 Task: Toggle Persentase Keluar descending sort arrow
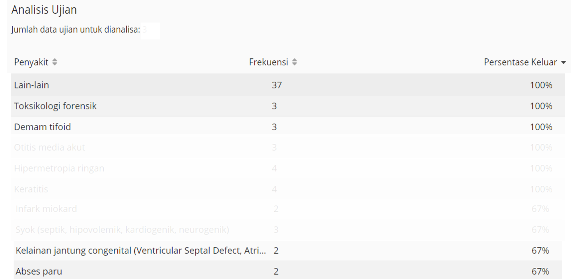(563, 62)
